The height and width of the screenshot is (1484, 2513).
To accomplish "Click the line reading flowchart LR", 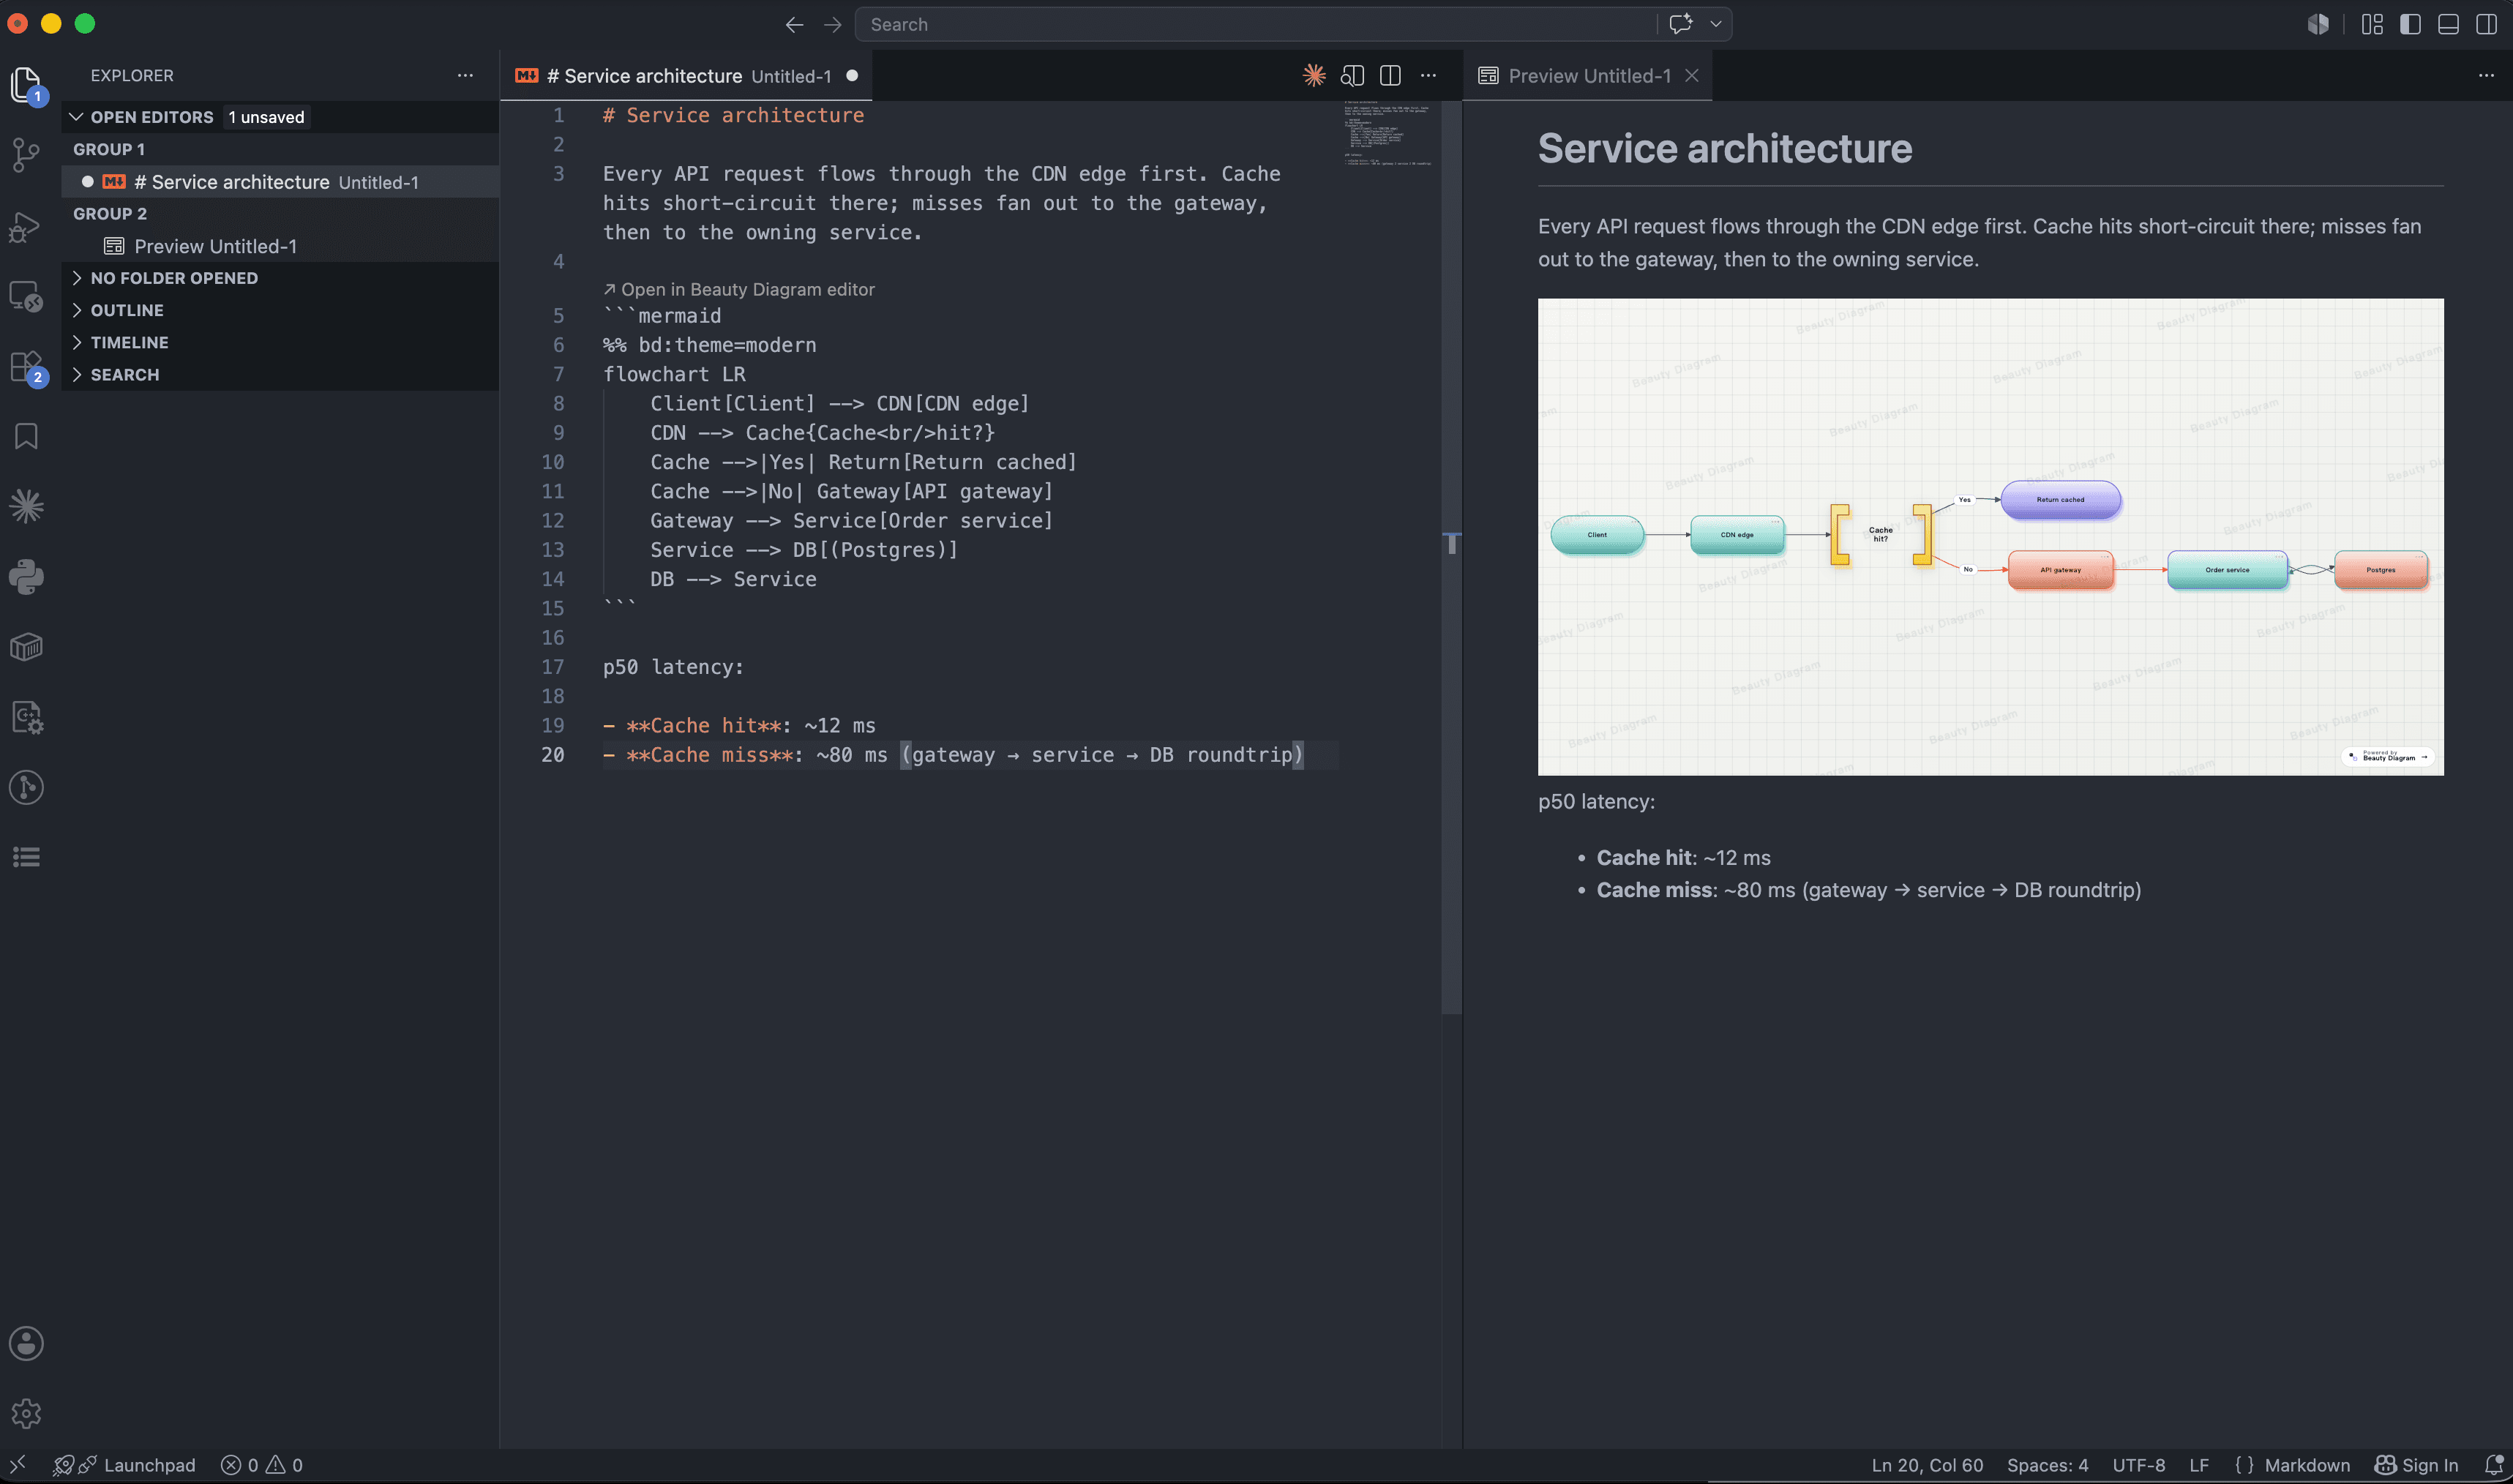I will pyautogui.click(x=674, y=374).
